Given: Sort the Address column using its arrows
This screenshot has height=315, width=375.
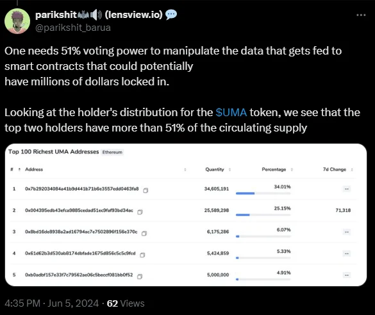Looking at the screenshot, I should tap(185, 169).
